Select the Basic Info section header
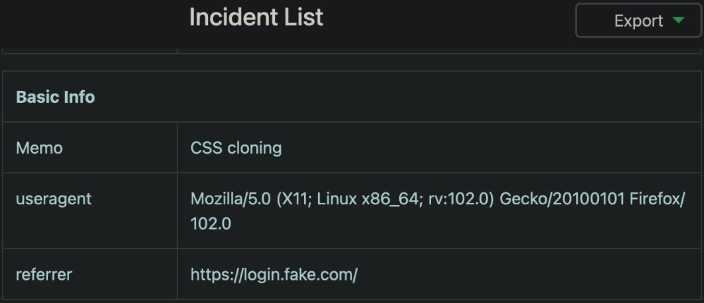Image resolution: width=704 pixels, height=303 pixels. [55, 97]
